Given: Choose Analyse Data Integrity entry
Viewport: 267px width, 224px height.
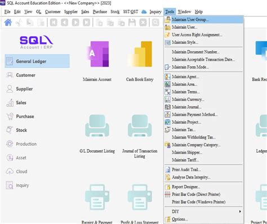Looking at the screenshot, I should (x=204, y=177).
